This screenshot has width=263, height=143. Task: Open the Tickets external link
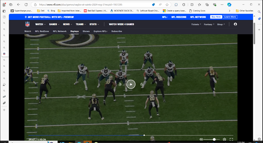point(196,24)
